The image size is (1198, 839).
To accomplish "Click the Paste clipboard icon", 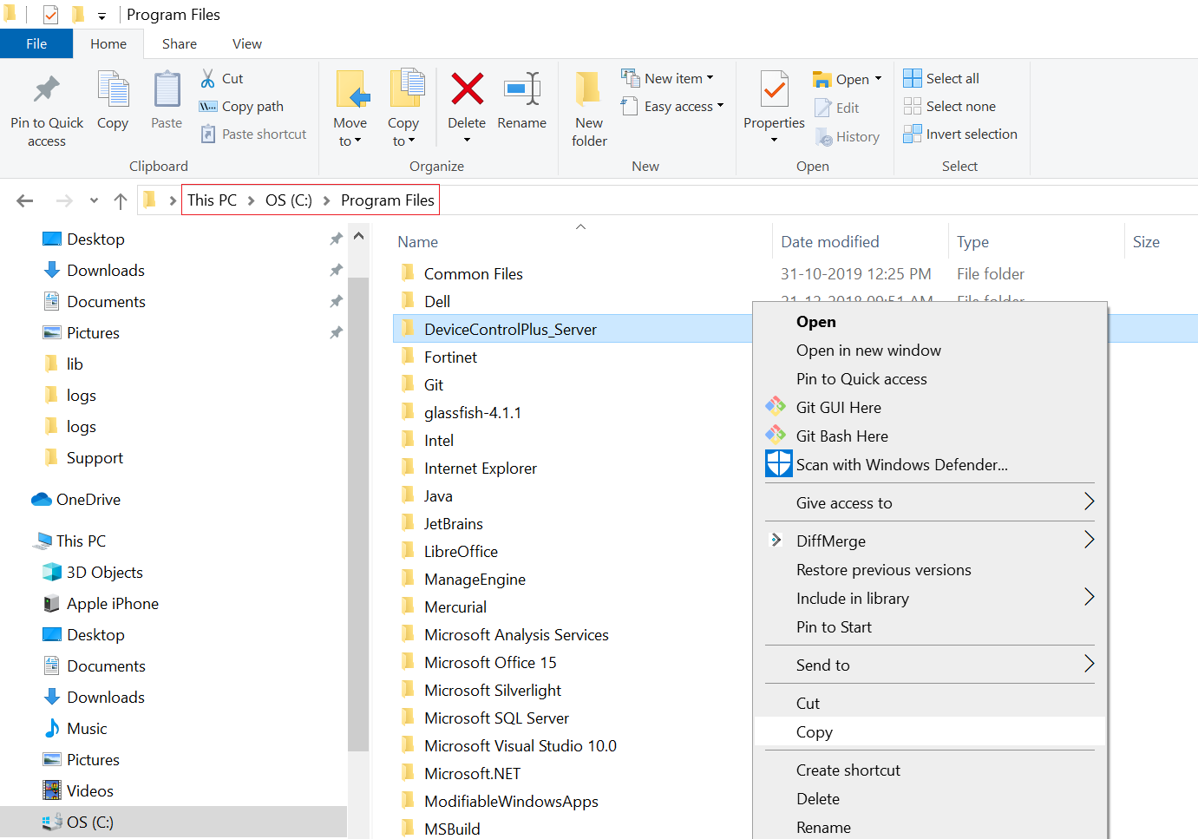I will coord(167,90).
